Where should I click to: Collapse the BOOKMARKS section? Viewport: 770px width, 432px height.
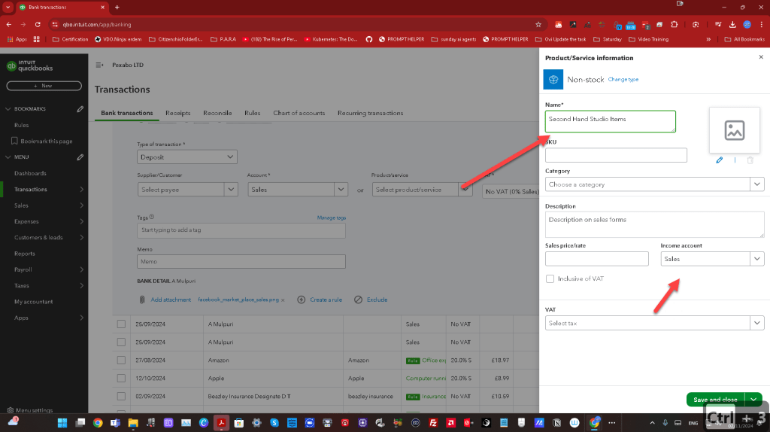click(x=8, y=109)
